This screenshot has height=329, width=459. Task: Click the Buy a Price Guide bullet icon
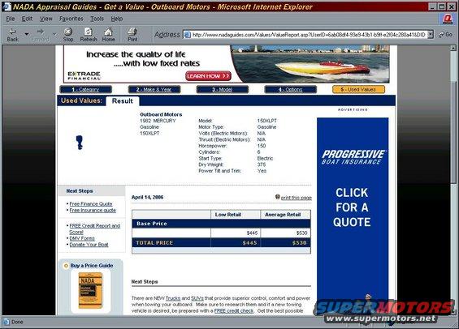click(x=66, y=266)
